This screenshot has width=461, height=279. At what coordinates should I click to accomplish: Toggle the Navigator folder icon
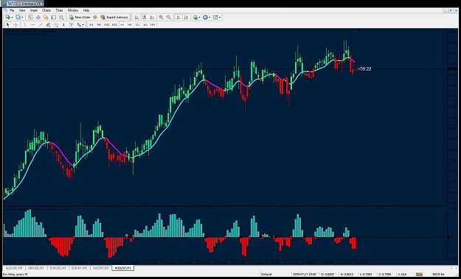pos(46,18)
